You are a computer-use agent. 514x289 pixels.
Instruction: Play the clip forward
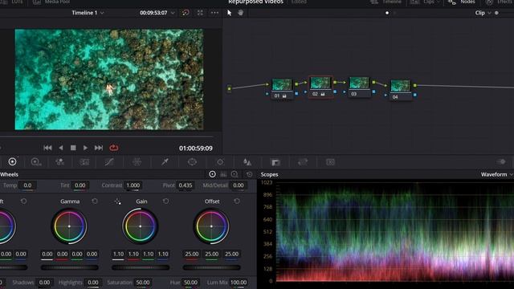[x=85, y=148]
